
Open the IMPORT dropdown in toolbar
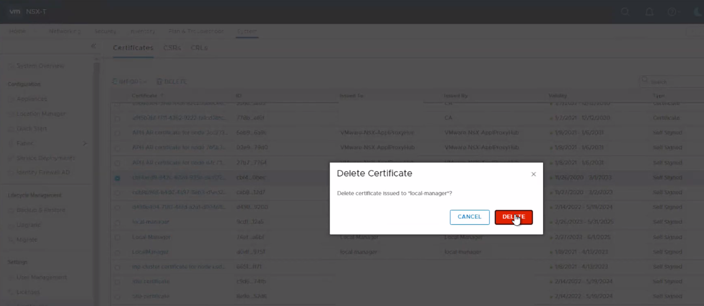pos(130,82)
